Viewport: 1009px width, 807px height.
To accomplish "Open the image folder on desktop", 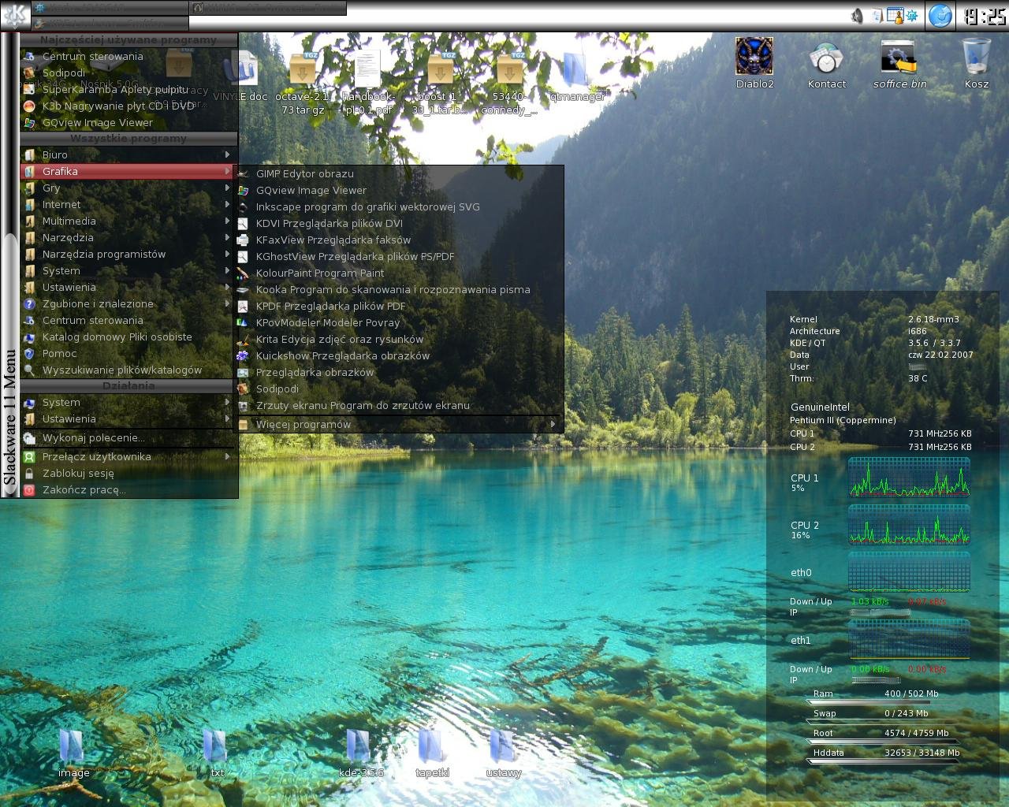I will point(73,753).
